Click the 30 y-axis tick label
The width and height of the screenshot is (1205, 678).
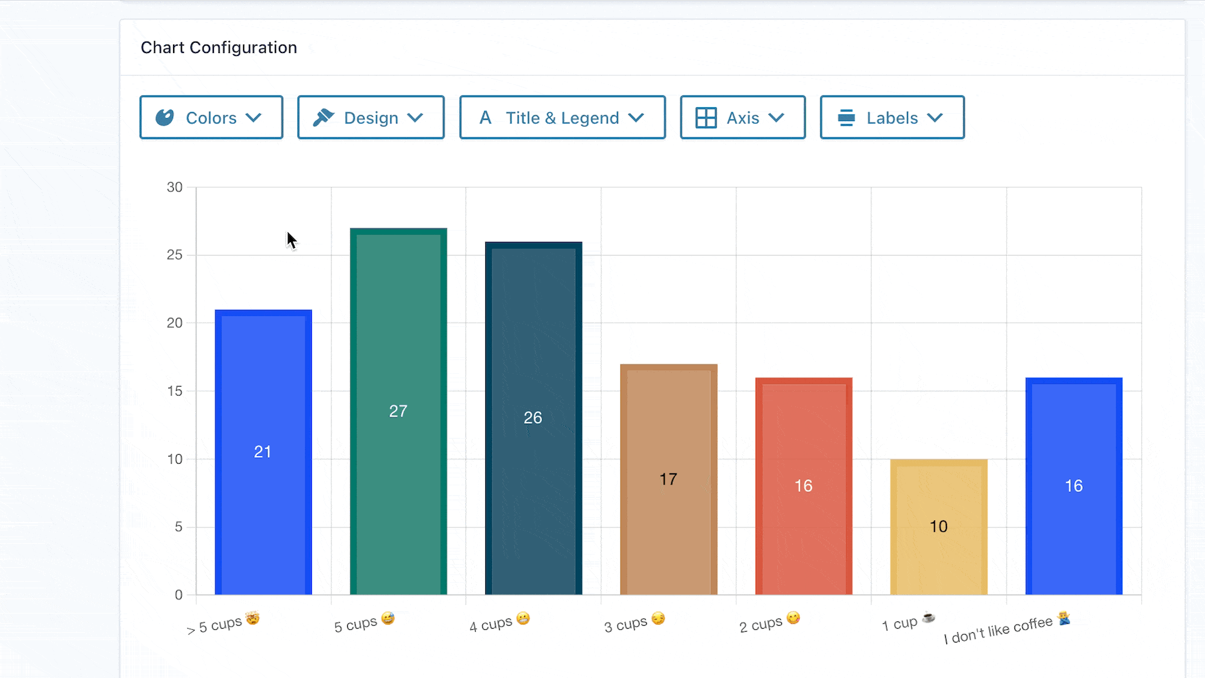[x=175, y=187]
